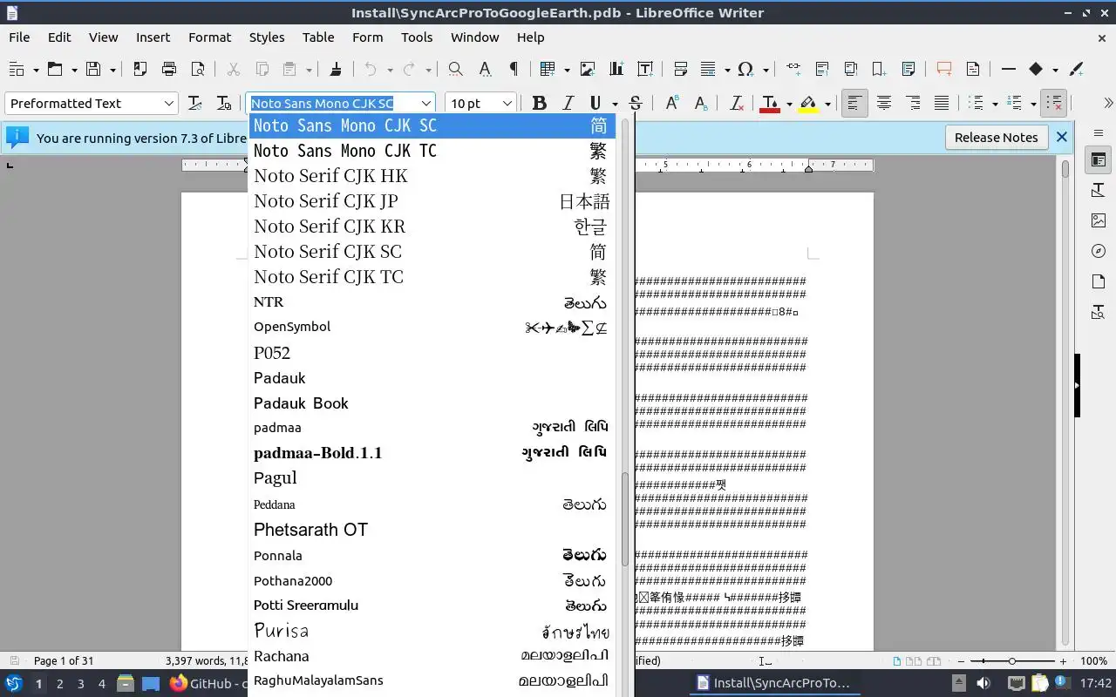Viewport: 1116px width, 697px height.
Task: Toggle bold formatting
Action: [x=540, y=104]
